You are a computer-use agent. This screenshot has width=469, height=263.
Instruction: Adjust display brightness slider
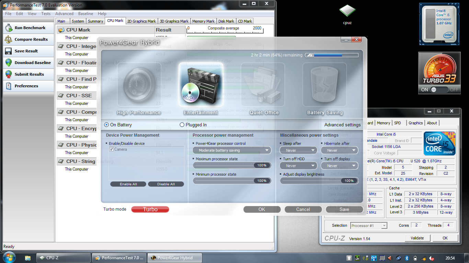coord(319,180)
